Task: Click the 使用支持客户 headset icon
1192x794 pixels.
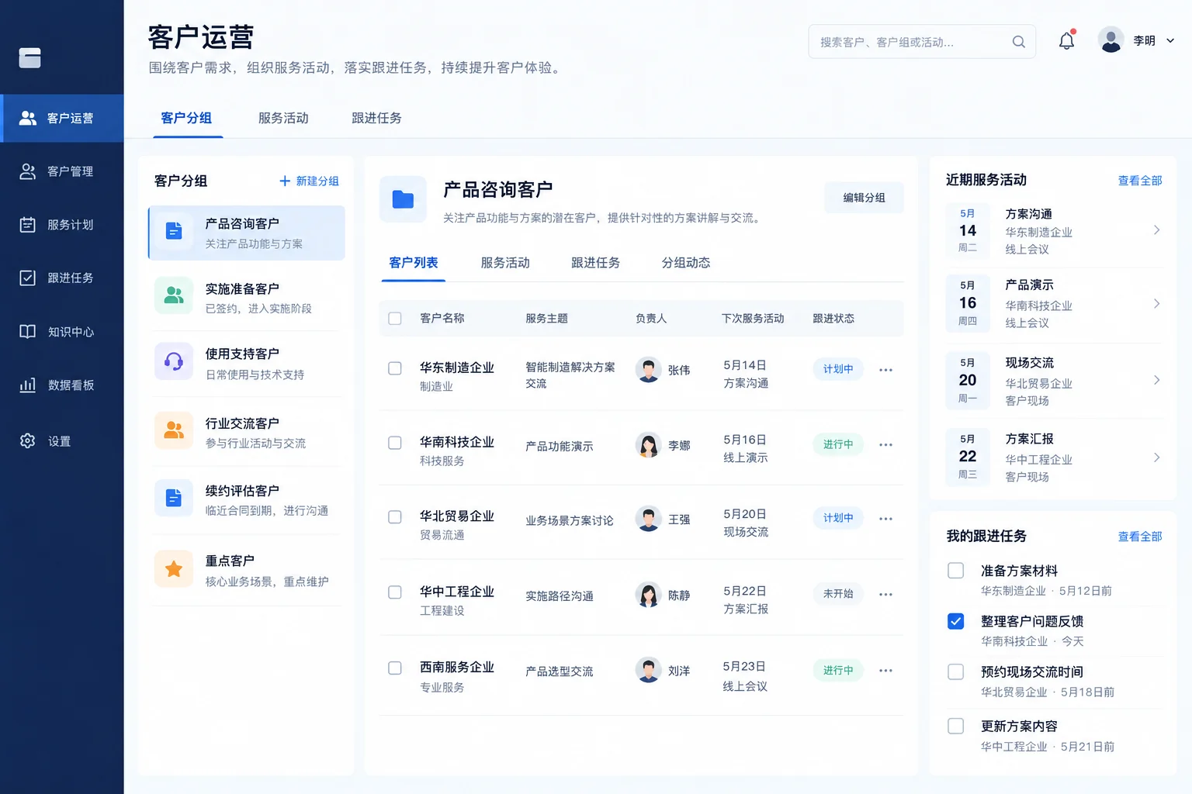Action: pyautogui.click(x=174, y=361)
